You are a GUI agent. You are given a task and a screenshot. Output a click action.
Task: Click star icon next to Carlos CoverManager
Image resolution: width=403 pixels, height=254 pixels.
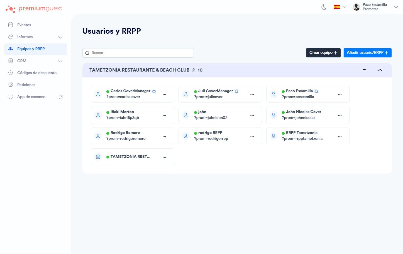coord(154,91)
